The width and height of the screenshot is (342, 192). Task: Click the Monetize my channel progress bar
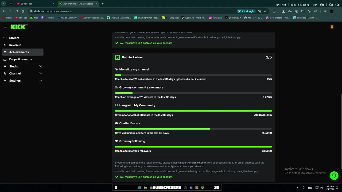click(193, 75)
